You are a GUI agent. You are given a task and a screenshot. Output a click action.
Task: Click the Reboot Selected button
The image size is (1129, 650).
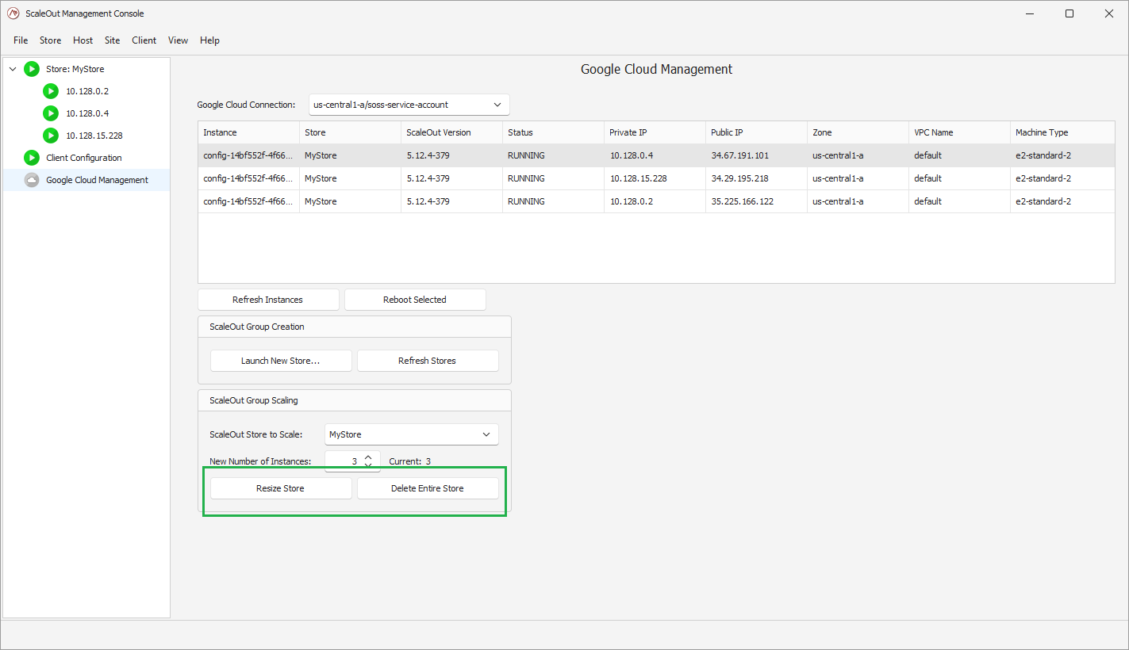point(415,300)
